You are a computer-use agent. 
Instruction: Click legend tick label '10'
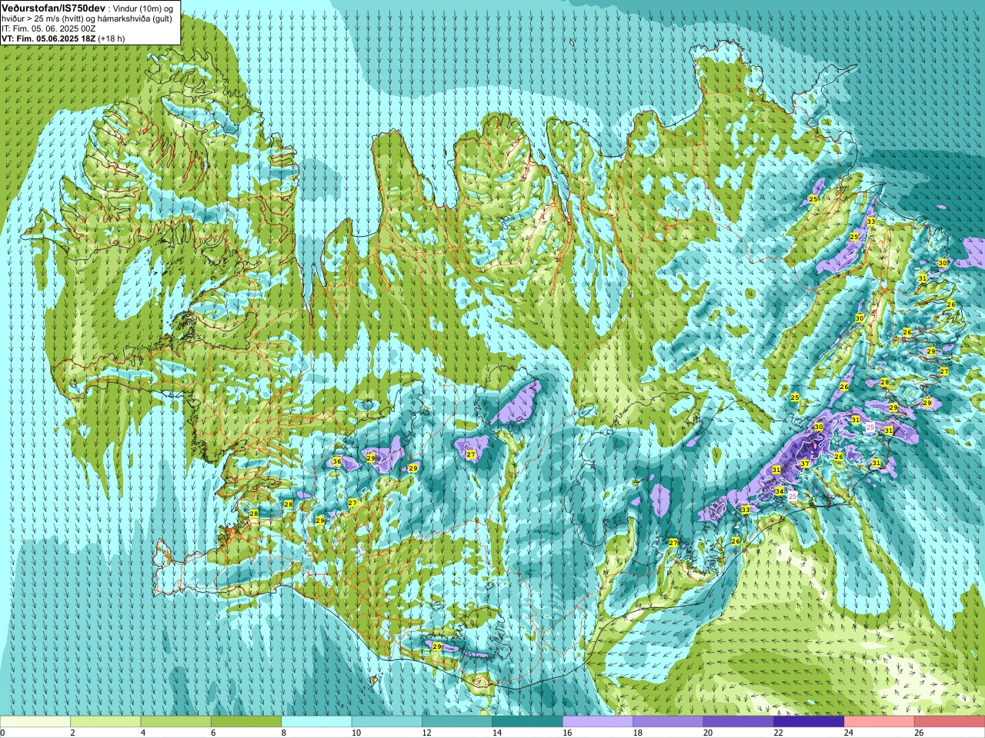356,733
